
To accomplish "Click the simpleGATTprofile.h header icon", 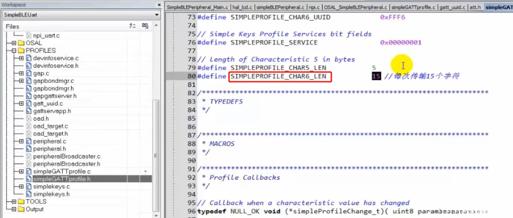I will pyautogui.click(x=29, y=179).
